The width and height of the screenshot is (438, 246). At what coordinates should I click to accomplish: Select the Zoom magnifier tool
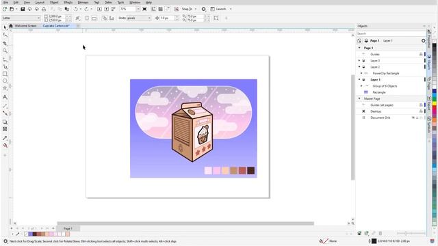click(x=5, y=51)
